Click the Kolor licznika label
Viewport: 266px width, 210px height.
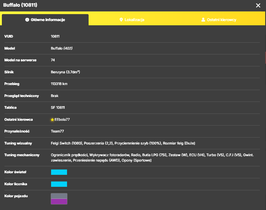tap(16, 184)
